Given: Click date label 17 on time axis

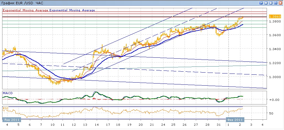Looking at the screenshot, I should tap(108, 125).
